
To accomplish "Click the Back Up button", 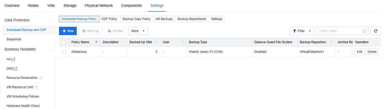I will click(x=90, y=31).
